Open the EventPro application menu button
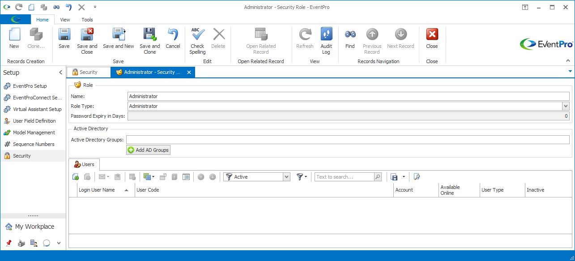 (16, 19)
